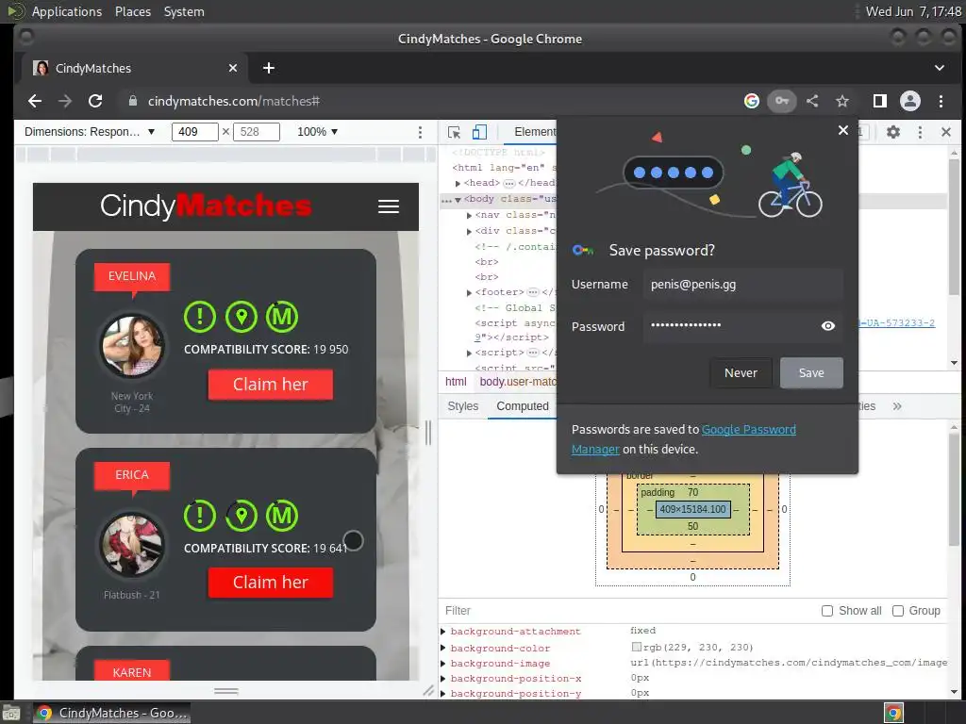Click Evelina's location pin icon

point(241,317)
